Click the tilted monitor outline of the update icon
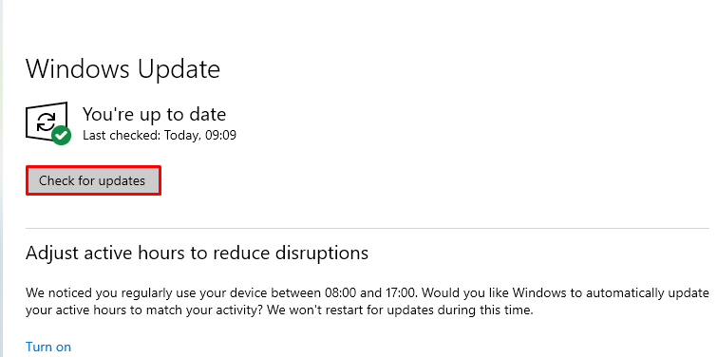Screen dimensions: 717x357 pos(47,122)
